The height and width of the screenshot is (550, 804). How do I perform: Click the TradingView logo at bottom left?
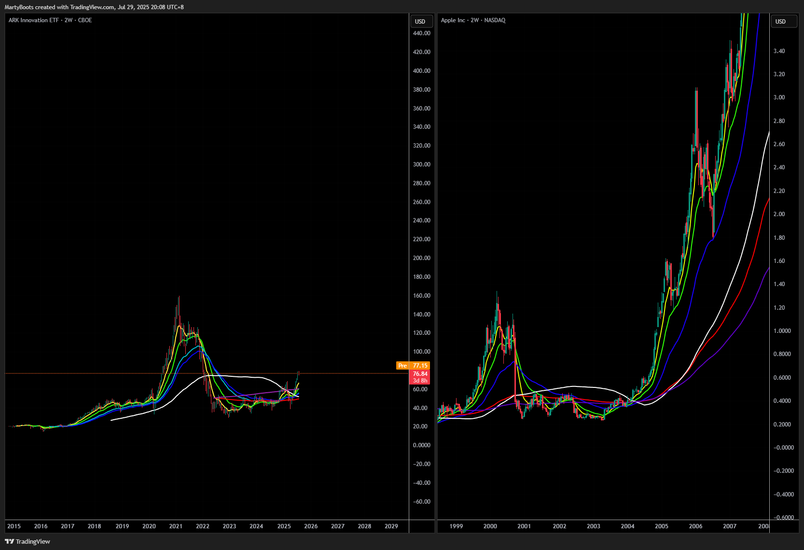28,541
